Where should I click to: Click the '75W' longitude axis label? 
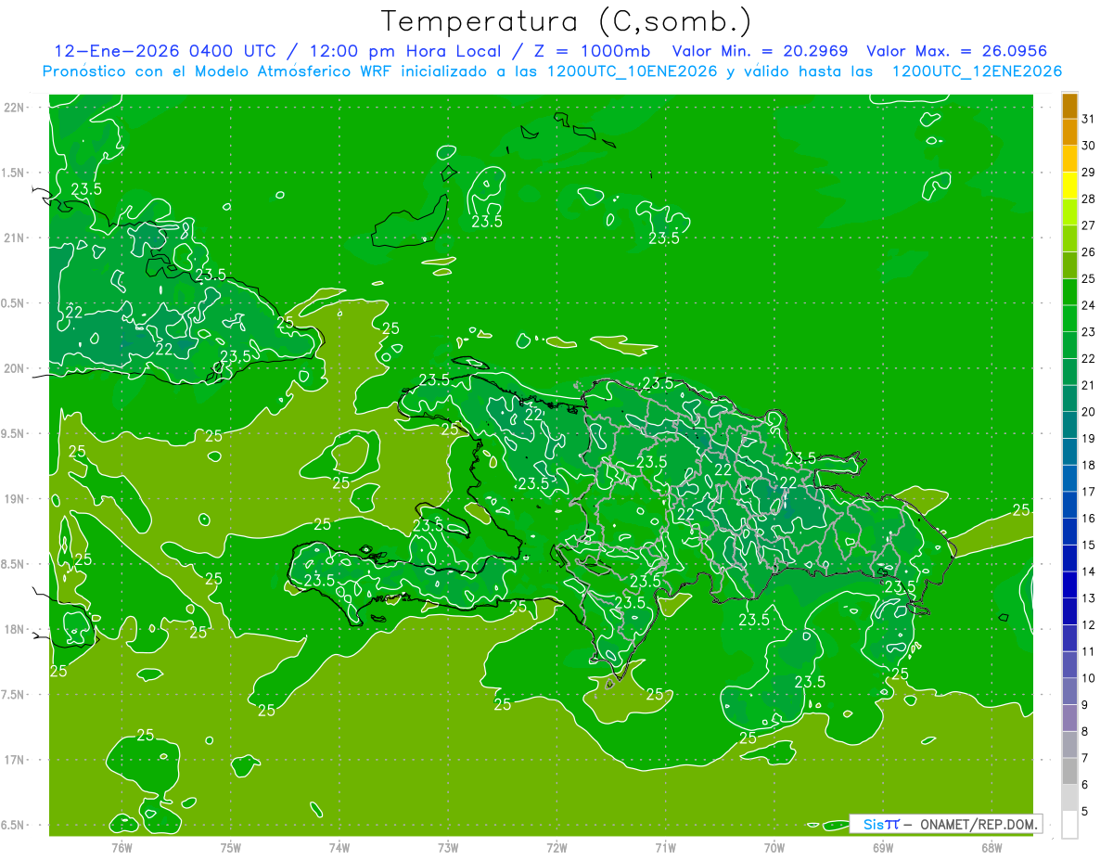230,847
